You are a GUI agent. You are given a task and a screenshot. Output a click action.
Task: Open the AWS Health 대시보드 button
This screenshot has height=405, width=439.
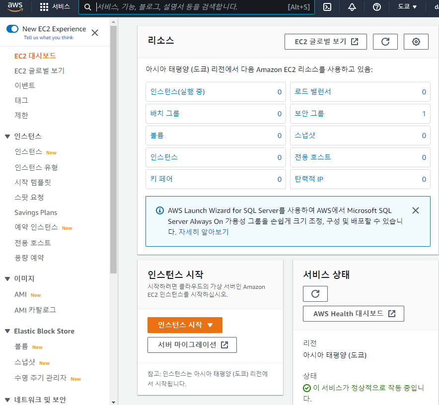tap(353, 314)
